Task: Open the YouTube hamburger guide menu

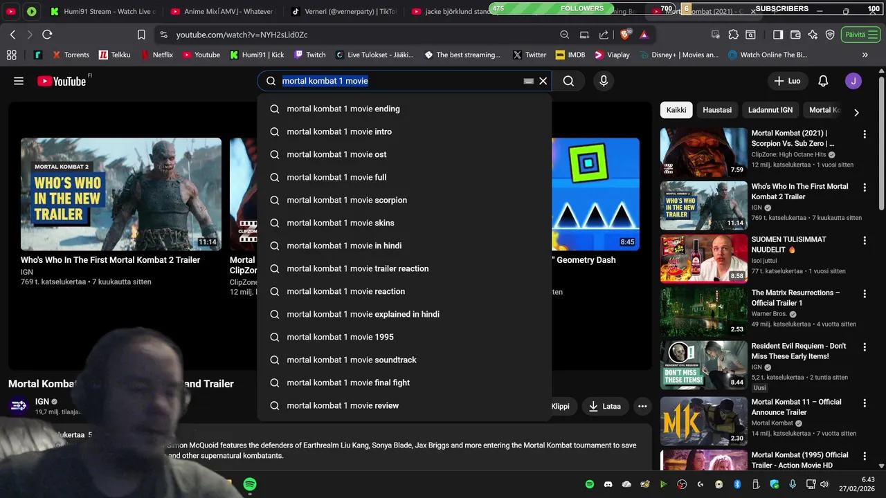Action: 19,81
